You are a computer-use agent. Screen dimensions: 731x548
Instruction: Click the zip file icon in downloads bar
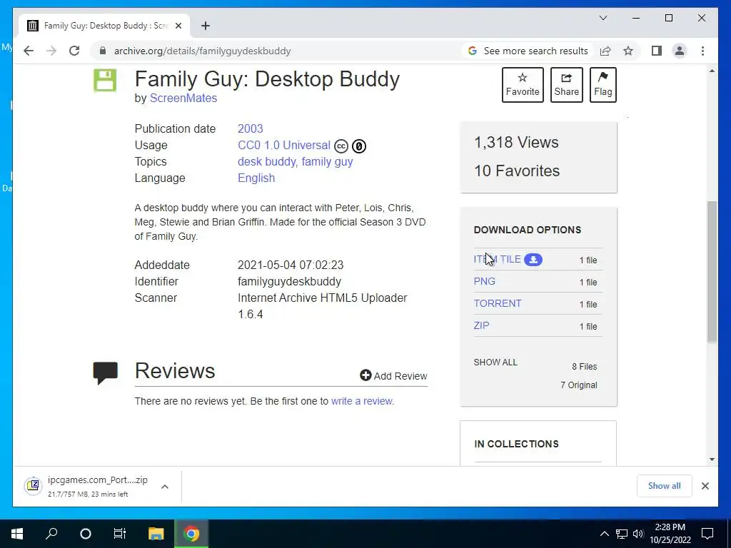click(33, 485)
